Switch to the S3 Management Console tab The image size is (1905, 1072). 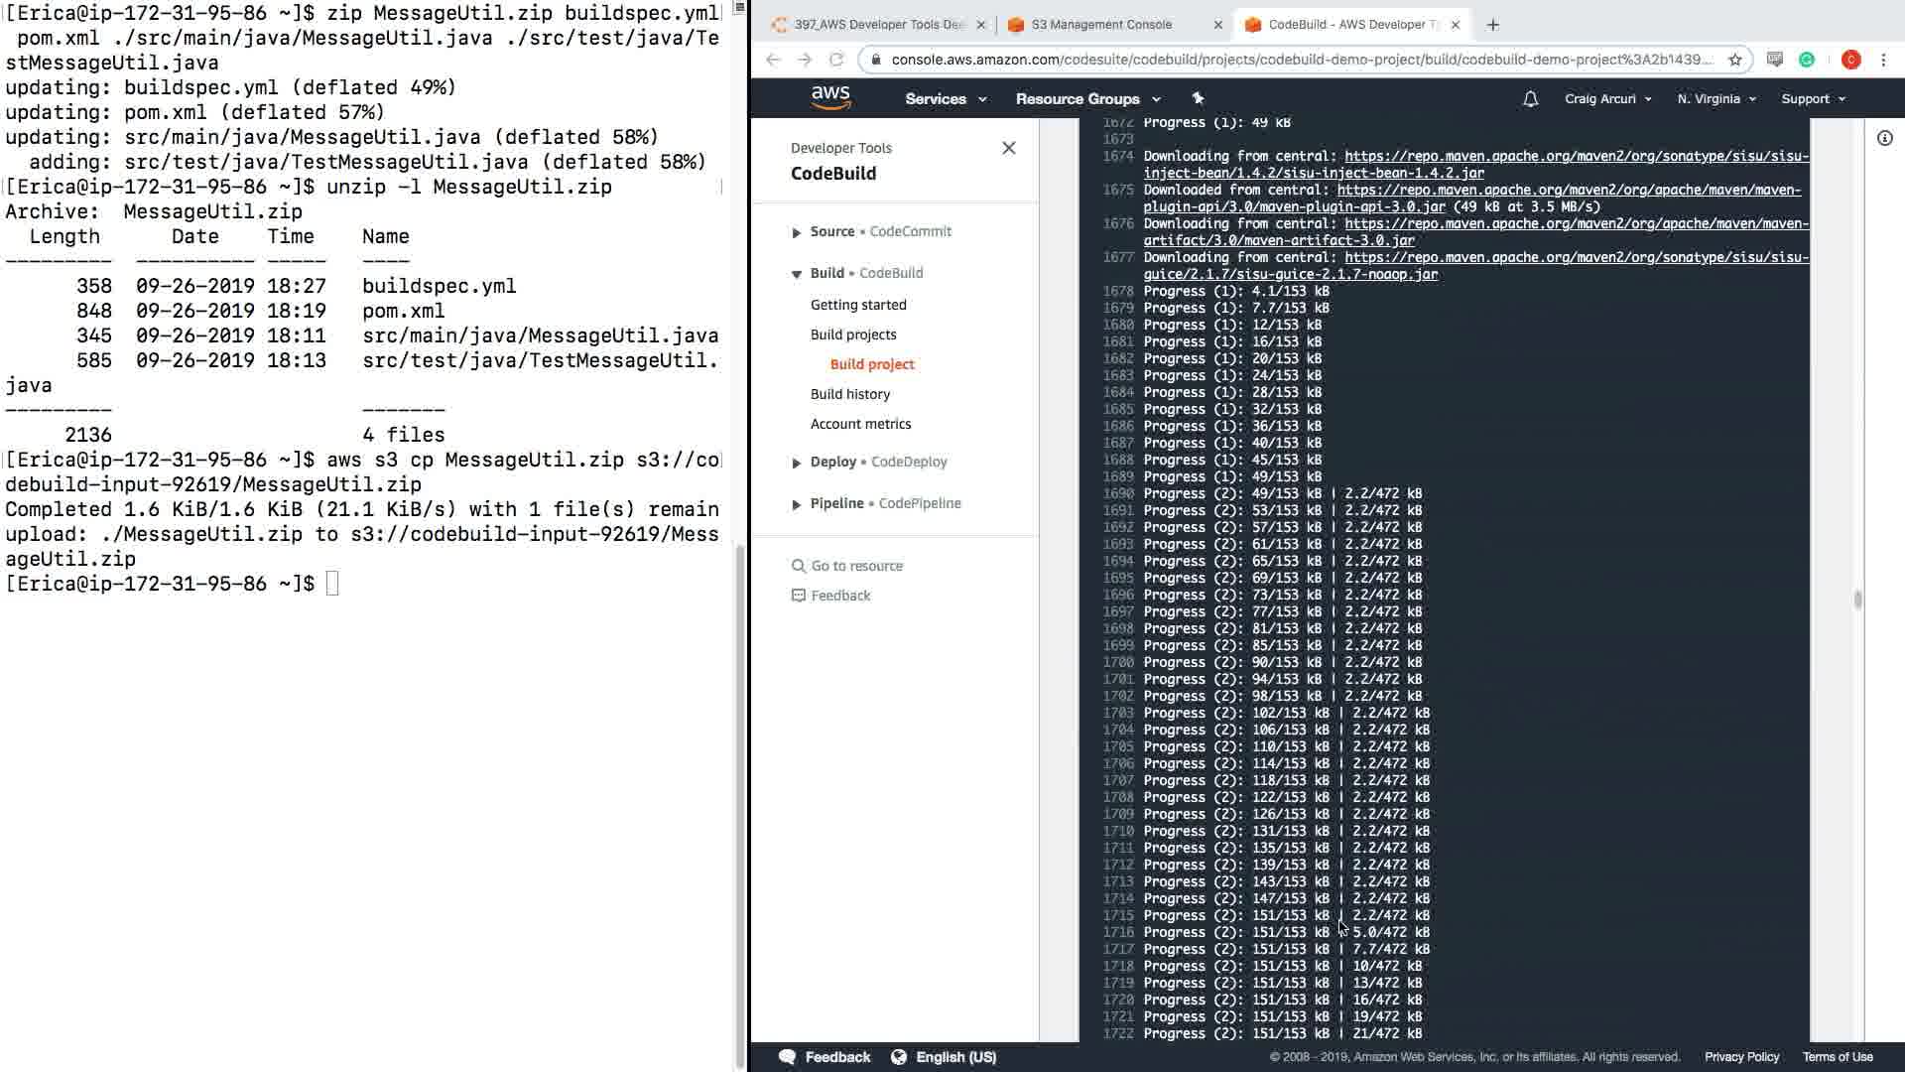(x=1101, y=25)
